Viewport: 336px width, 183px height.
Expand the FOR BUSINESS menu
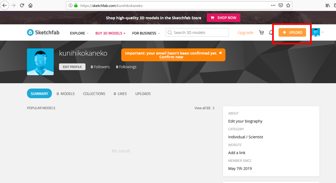tap(146, 33)
